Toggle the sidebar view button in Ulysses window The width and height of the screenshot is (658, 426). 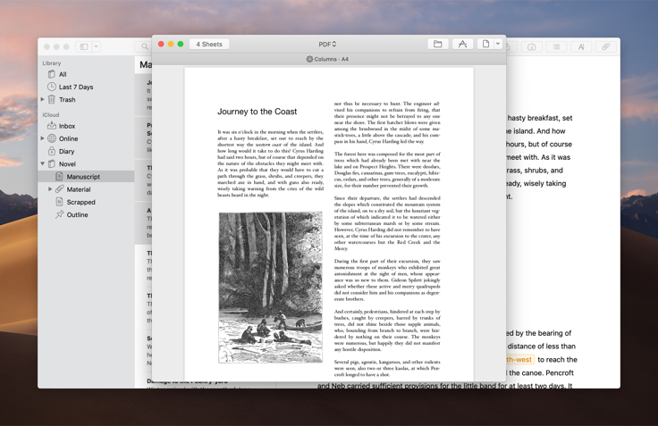pos(84,46)
